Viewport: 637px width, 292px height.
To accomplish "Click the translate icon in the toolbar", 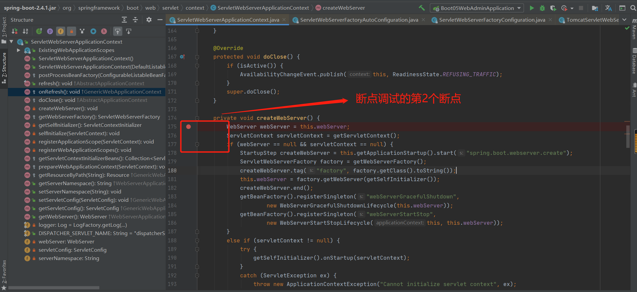I will coord(608,8).
